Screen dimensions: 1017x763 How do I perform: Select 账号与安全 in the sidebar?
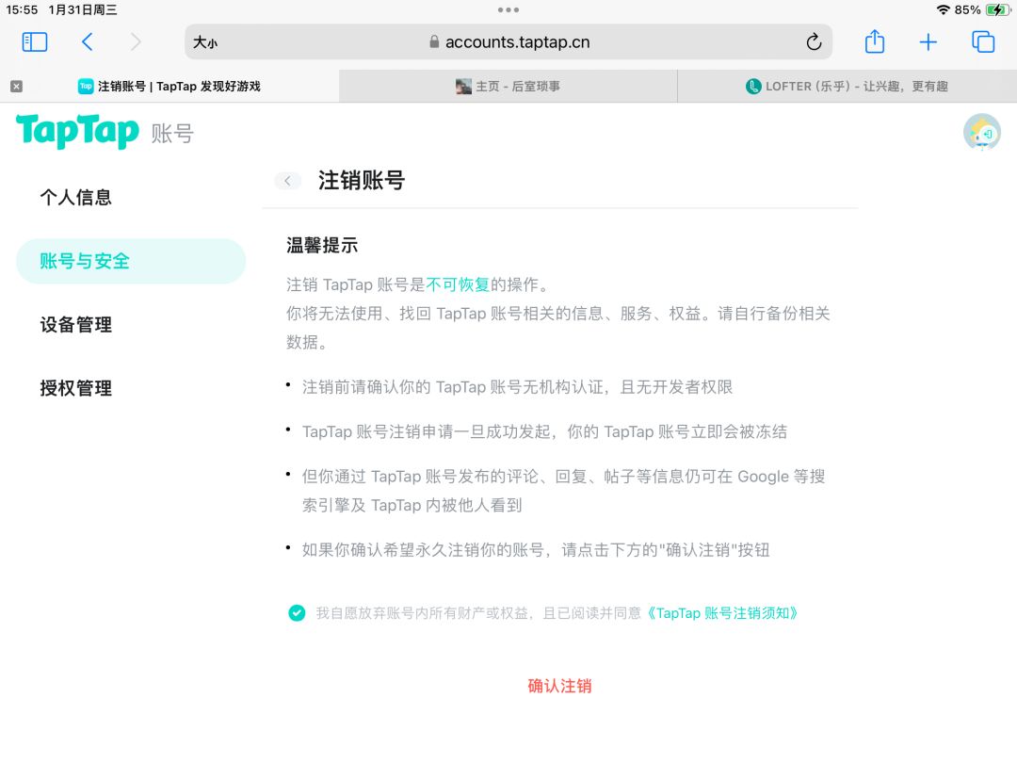131,261
